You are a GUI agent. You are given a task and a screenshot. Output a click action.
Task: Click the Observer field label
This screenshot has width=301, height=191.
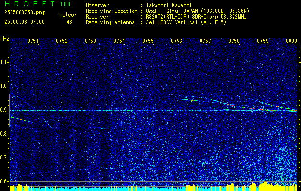97,5
